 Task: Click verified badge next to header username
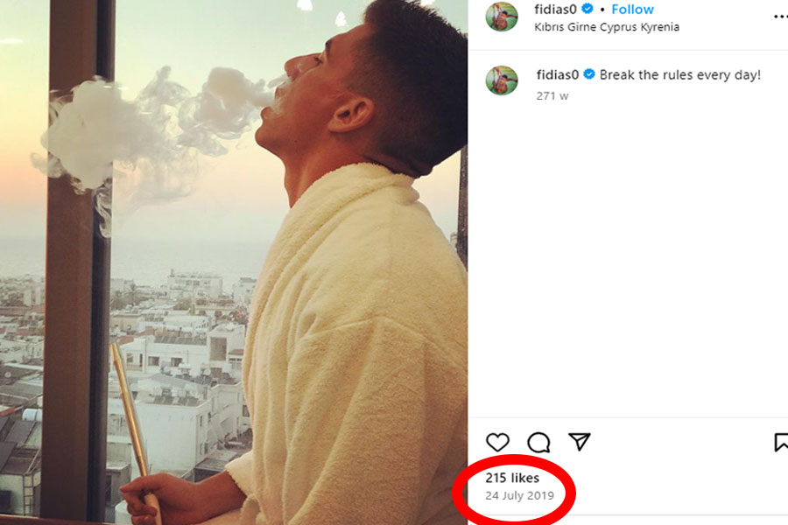click(x=587, y=10)
